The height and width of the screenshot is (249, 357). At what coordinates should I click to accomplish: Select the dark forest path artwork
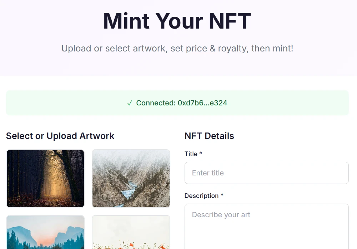pos(45,178)
